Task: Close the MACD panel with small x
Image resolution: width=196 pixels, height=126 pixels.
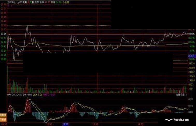Action: pyautogui.click(x=186, y=95)
